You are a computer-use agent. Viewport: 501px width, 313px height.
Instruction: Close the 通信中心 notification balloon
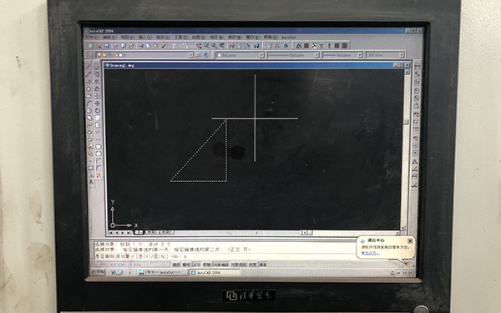tap(410, 241)
